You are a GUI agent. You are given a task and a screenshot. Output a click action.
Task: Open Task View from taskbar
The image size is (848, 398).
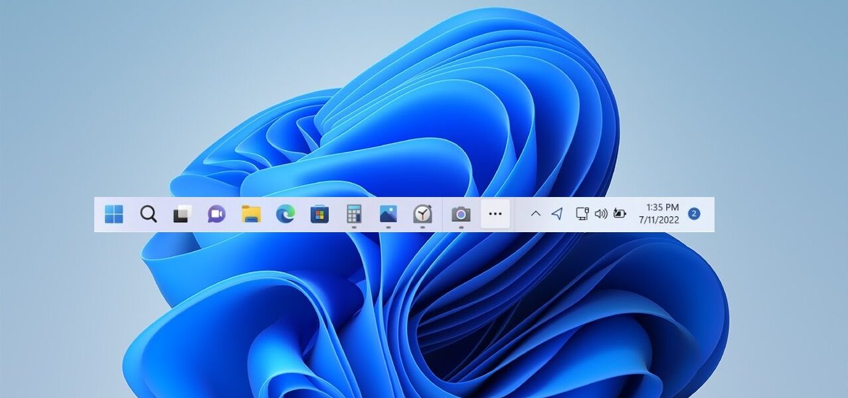182,214
